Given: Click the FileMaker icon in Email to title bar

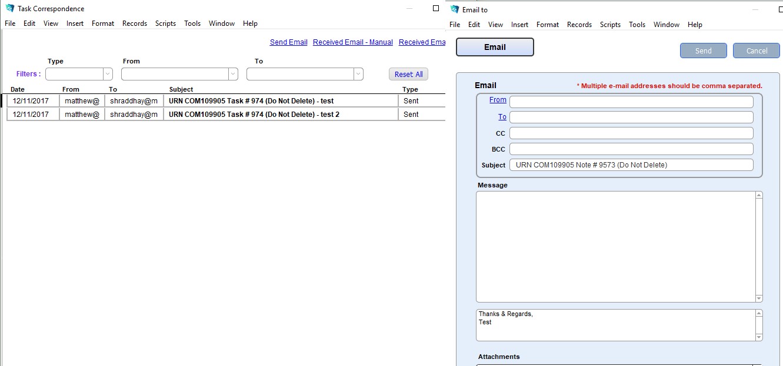Looking at the screenshot, I should [x=455, y=9].
